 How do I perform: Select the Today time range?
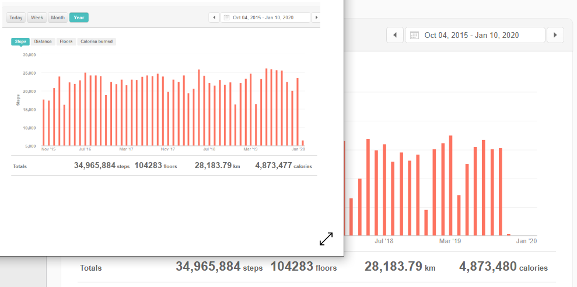click(16, 17)
